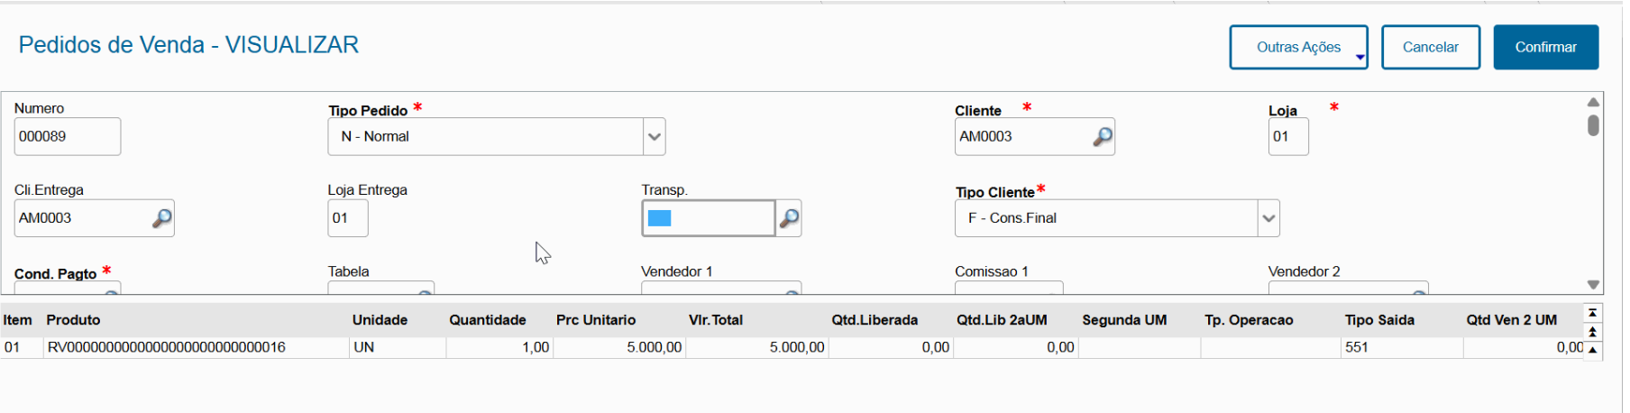Expand the Tipo Pedido dropdown
The image size is (1630, 413).
pos(655,137)
